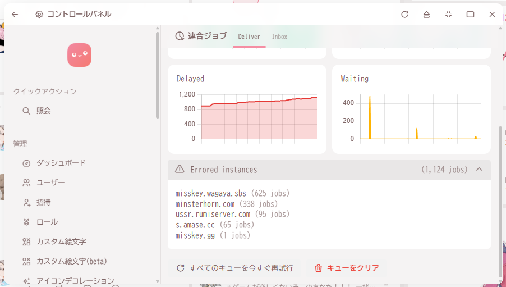Open ロール settings in the sidebar
The image size is (506, 287).
point(47,222)
